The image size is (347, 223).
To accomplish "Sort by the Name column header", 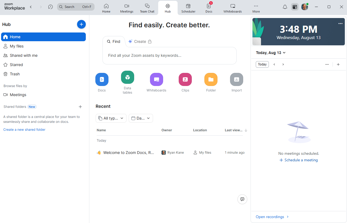I will (101, 130).
